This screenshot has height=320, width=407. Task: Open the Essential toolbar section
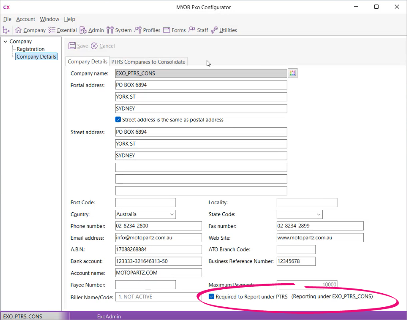[x=62, y=30]
